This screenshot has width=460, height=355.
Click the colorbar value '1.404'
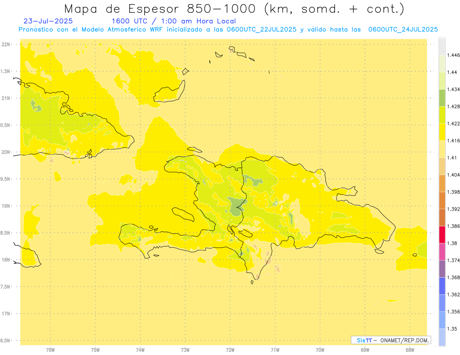point(454,175)
